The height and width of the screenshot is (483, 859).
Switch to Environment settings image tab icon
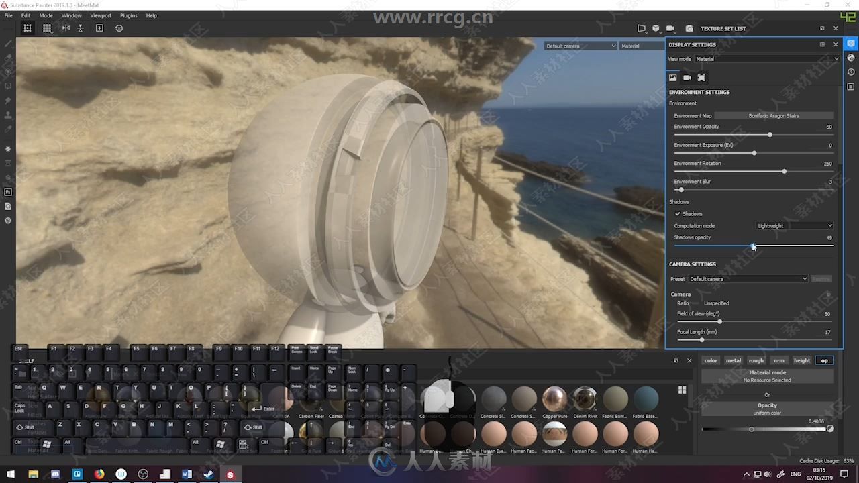tap(673, 78)
